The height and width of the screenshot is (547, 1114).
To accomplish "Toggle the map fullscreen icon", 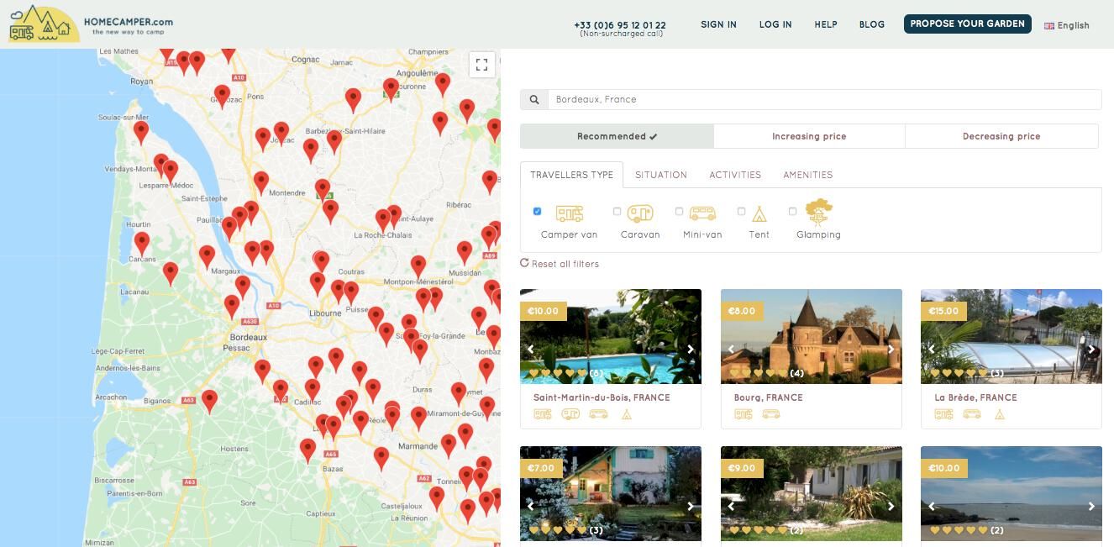I will tap(481, 65).
